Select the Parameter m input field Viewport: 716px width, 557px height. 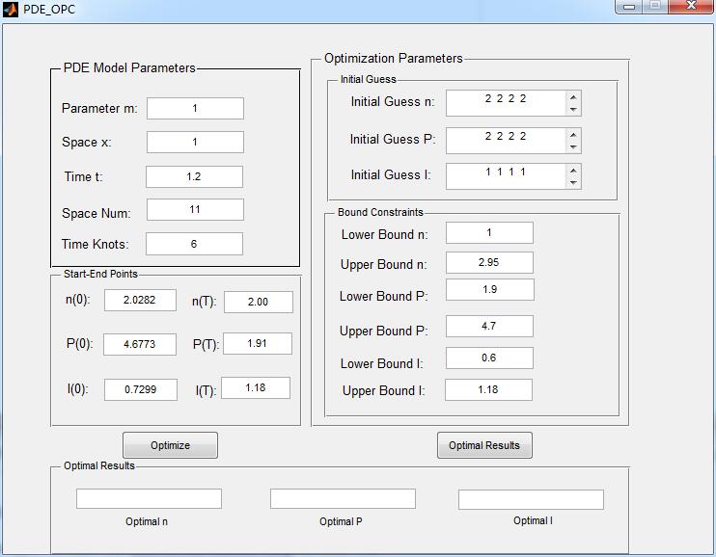(195, 108)
